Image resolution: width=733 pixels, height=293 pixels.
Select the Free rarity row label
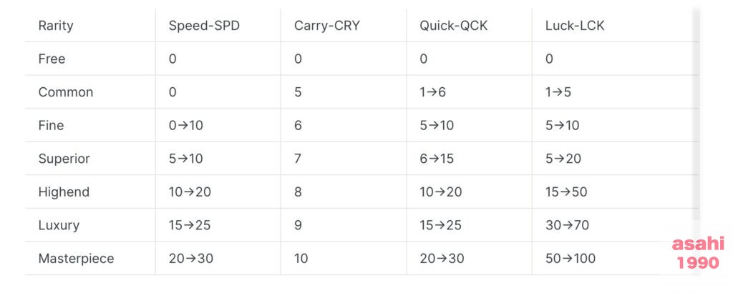click(x=52, y=59)
